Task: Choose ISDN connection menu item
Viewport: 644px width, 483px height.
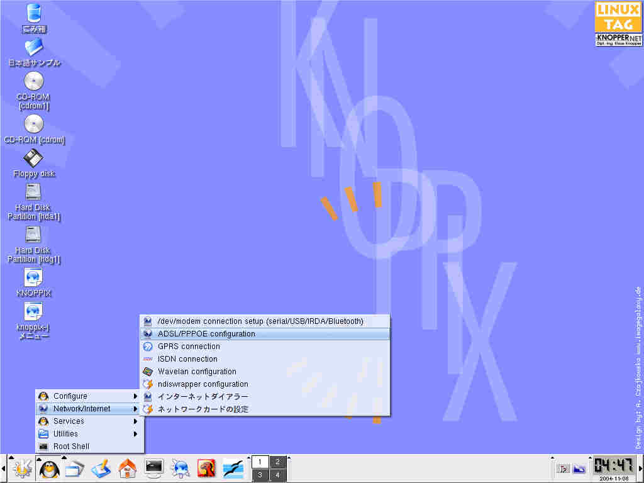Action: (x=265, y=359)
